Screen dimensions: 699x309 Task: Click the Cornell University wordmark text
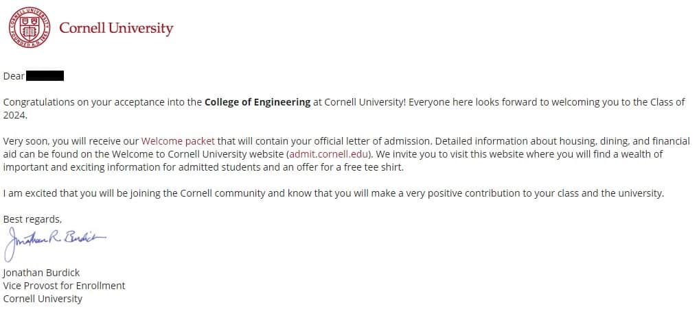pyautogui.click(x=116, y=29)
